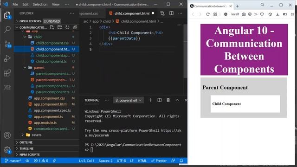Add a new terminal with the plus icon
Viewport: 297px width, 167px height.
point(150,100)
